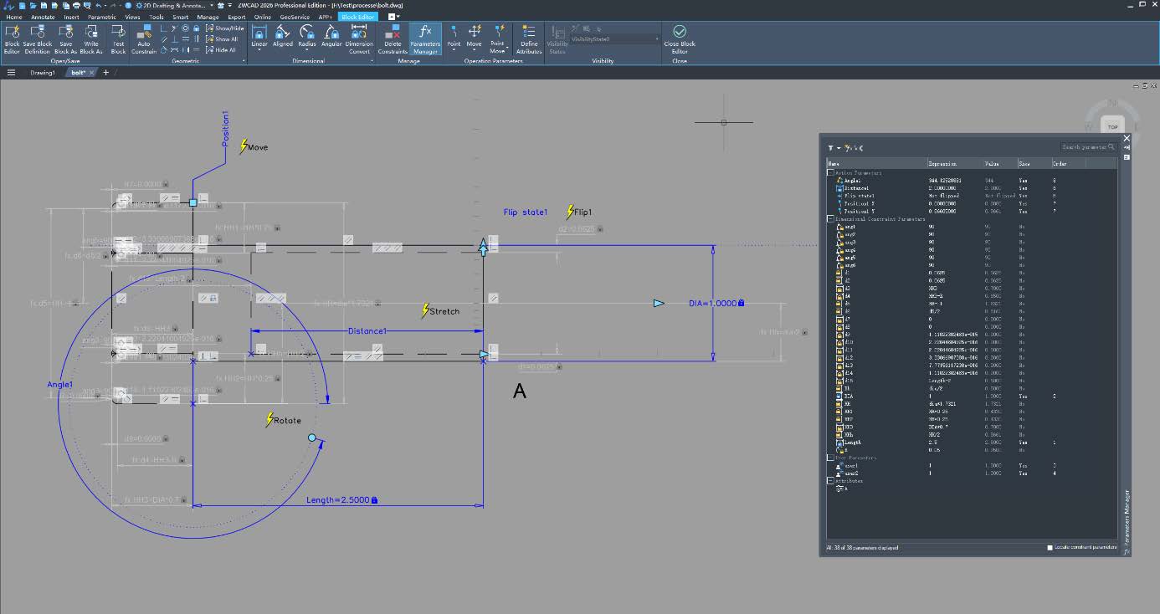1160x614 pixels.
Task: Collapse the Dimensional Constraint Parameters group
Action: pyautogui.click(x=831, y=218)
